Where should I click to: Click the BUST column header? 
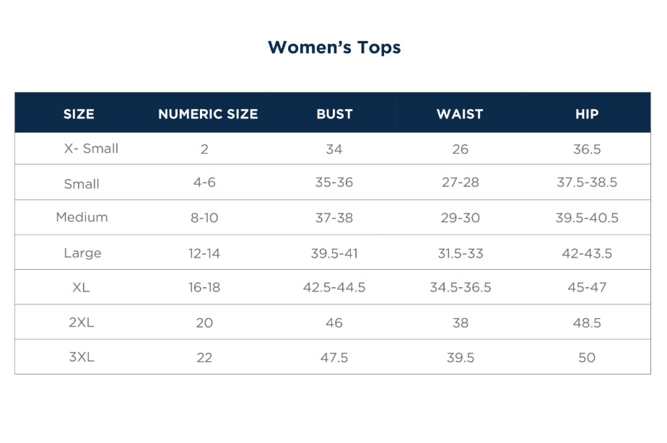(334, 114)
